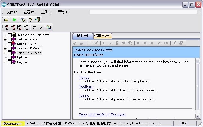Screen dimensions: 203x127
Task: Check the Introduction topic checkbox
Action: 10,40
